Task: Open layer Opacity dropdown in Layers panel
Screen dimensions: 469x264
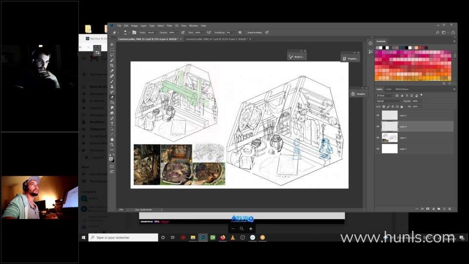Action: click(420, 101)
